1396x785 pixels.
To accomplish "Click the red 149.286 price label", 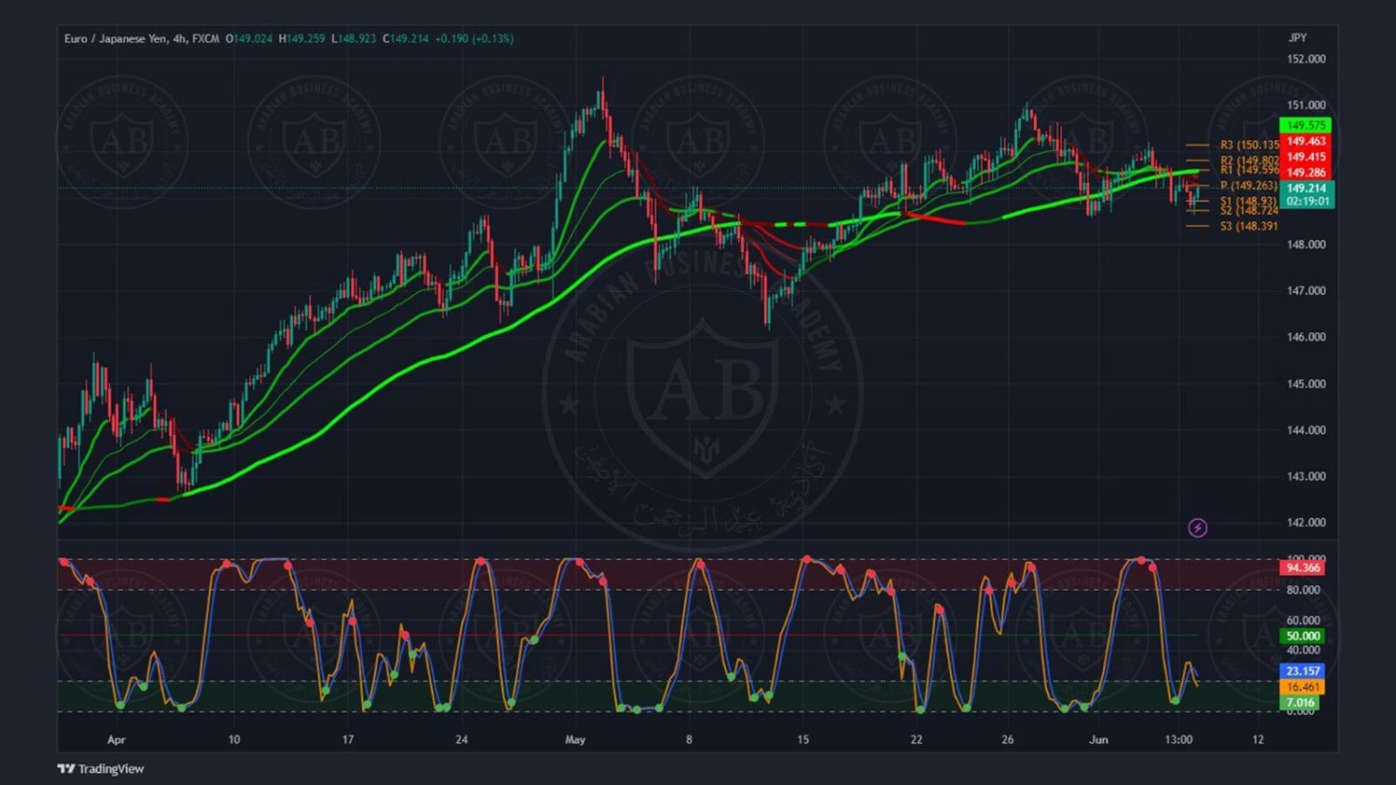I will tap(1306, 172).
